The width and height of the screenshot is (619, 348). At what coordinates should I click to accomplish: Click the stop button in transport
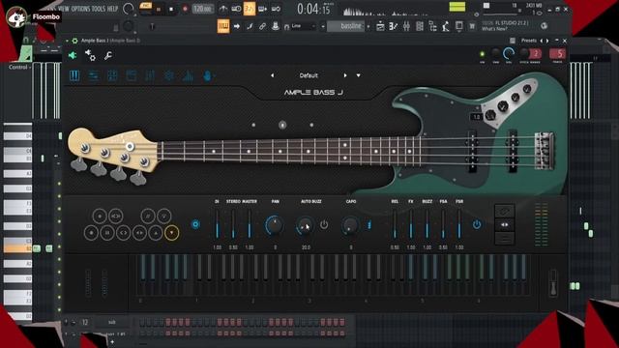point(171,9)
